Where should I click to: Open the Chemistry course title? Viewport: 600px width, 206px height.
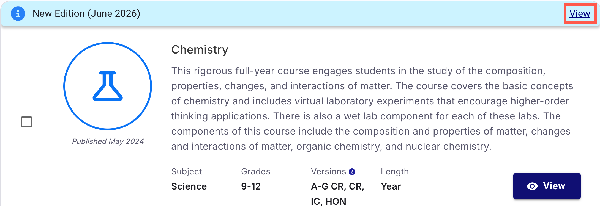[200, 50]
